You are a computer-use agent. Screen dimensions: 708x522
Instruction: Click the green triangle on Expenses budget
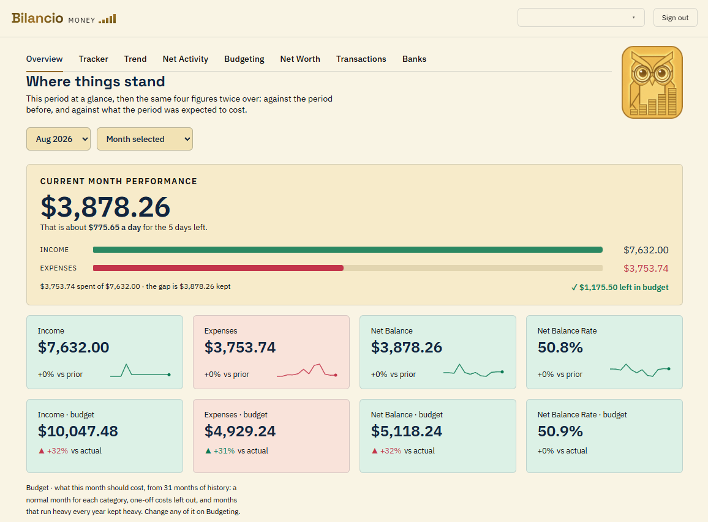point(208,451)
